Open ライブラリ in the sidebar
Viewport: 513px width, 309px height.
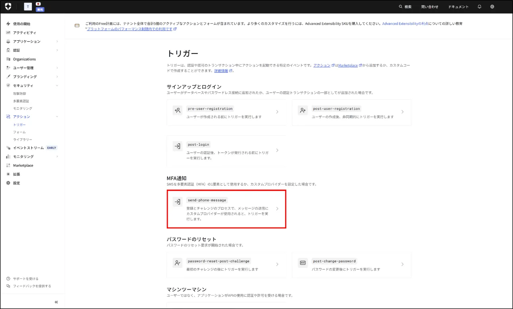[x=23, y=140]
